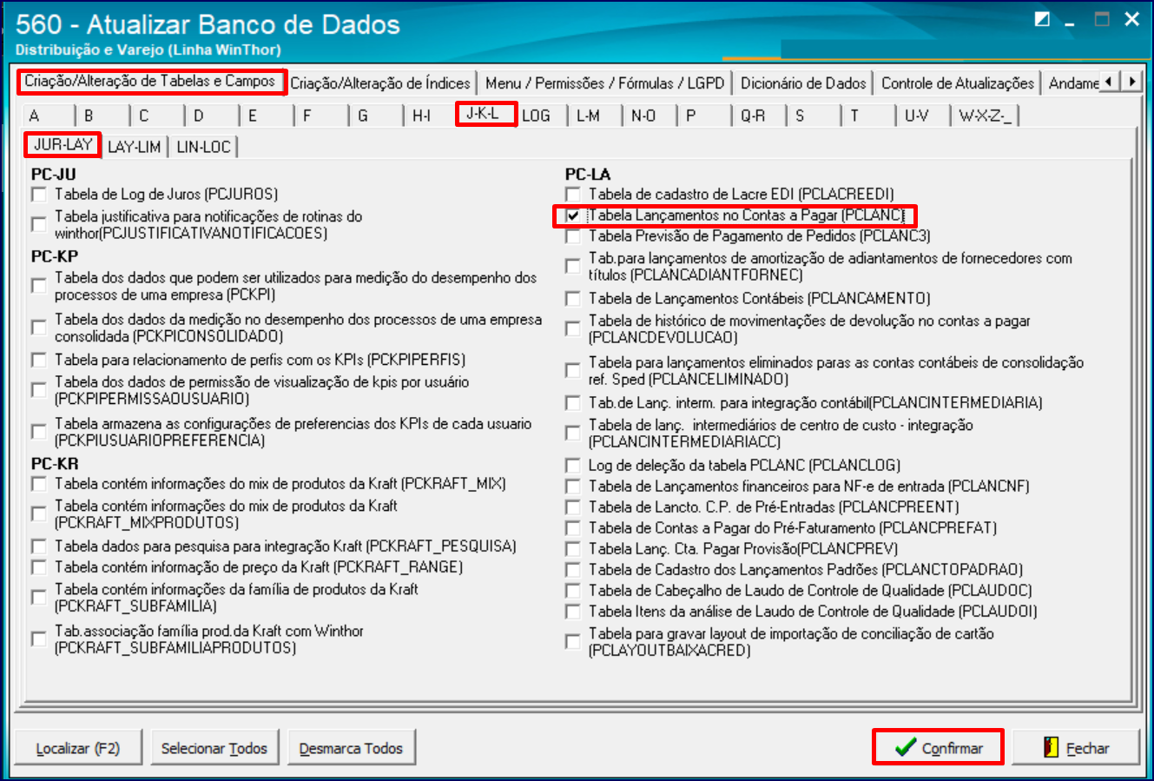Check the Tabela de Log de Juros (PCJUROS) box
Screen dimensions: 1154x781
39,195
